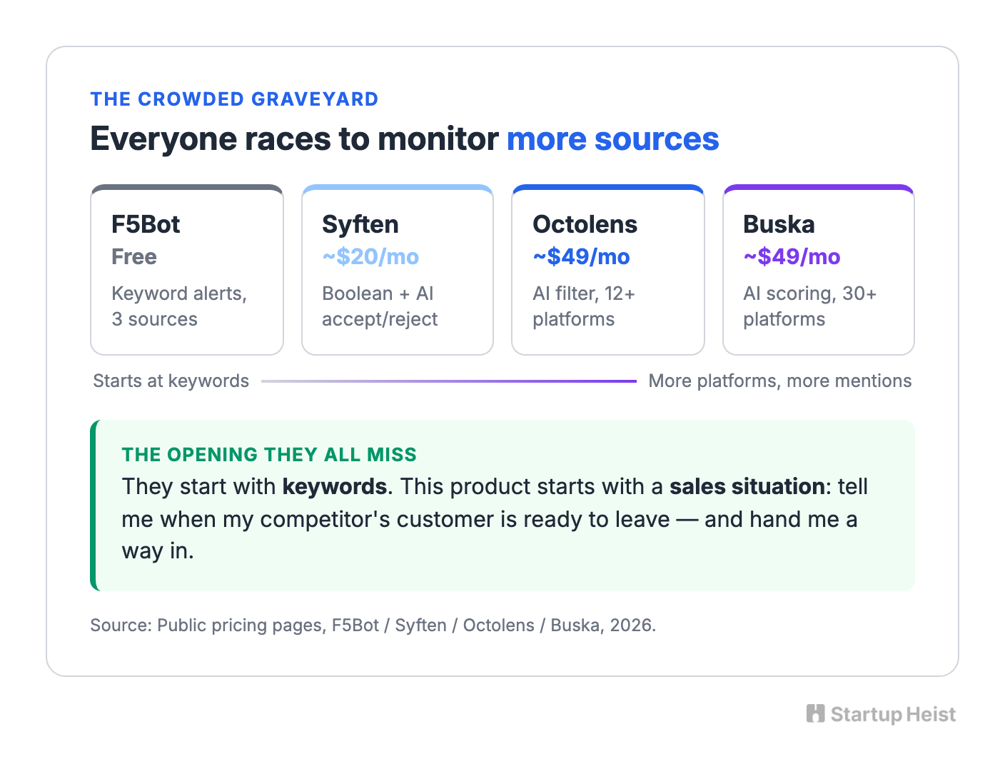Select the Syften card

point(398,270)
